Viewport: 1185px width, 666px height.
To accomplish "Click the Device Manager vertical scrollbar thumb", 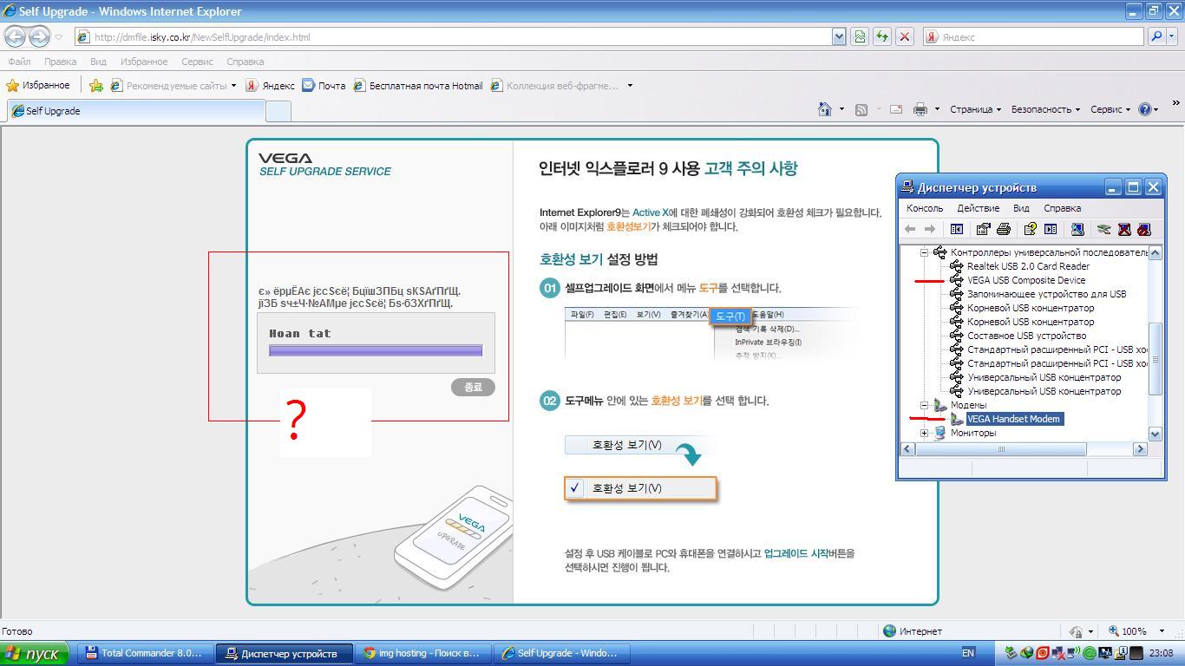I will point(1155,358).
